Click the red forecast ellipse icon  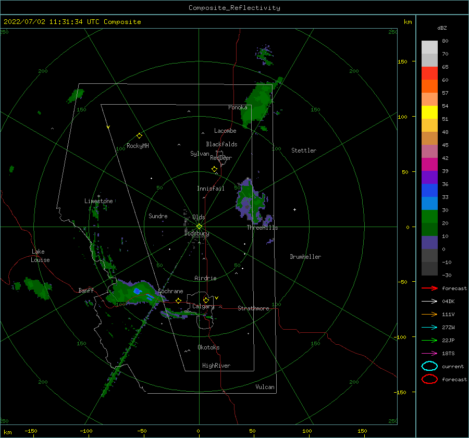pyautogui.click(x=429, y=379)
